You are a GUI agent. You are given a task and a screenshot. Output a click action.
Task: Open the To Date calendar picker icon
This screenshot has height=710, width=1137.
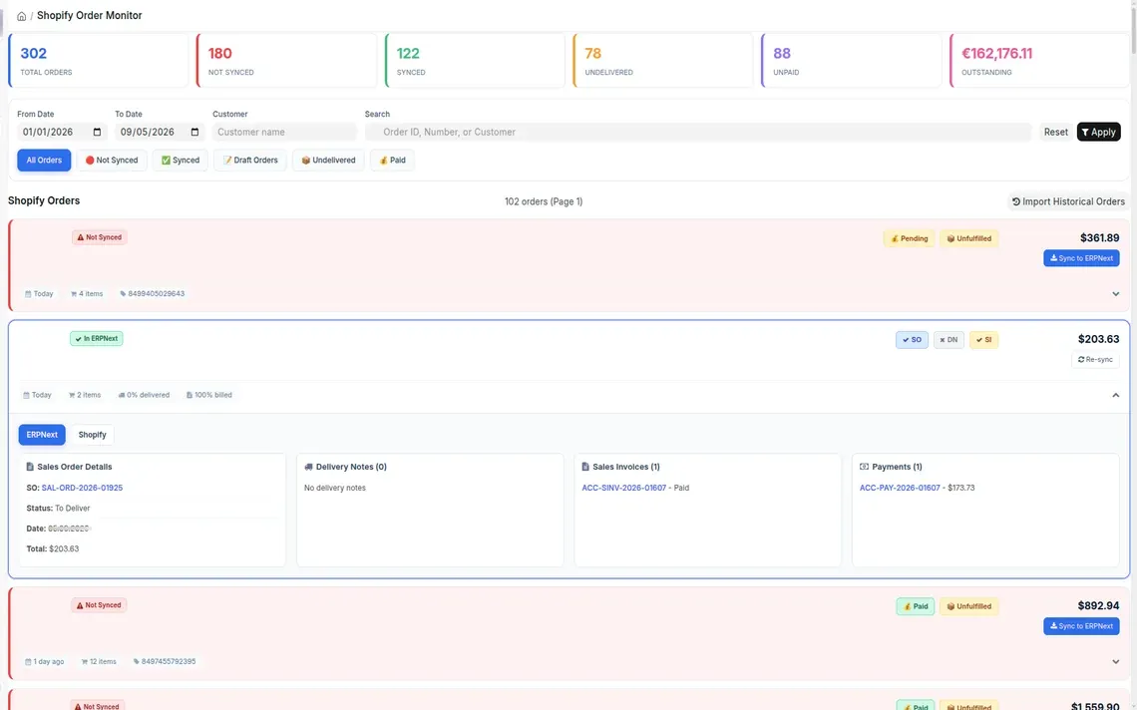pos(194,132)
